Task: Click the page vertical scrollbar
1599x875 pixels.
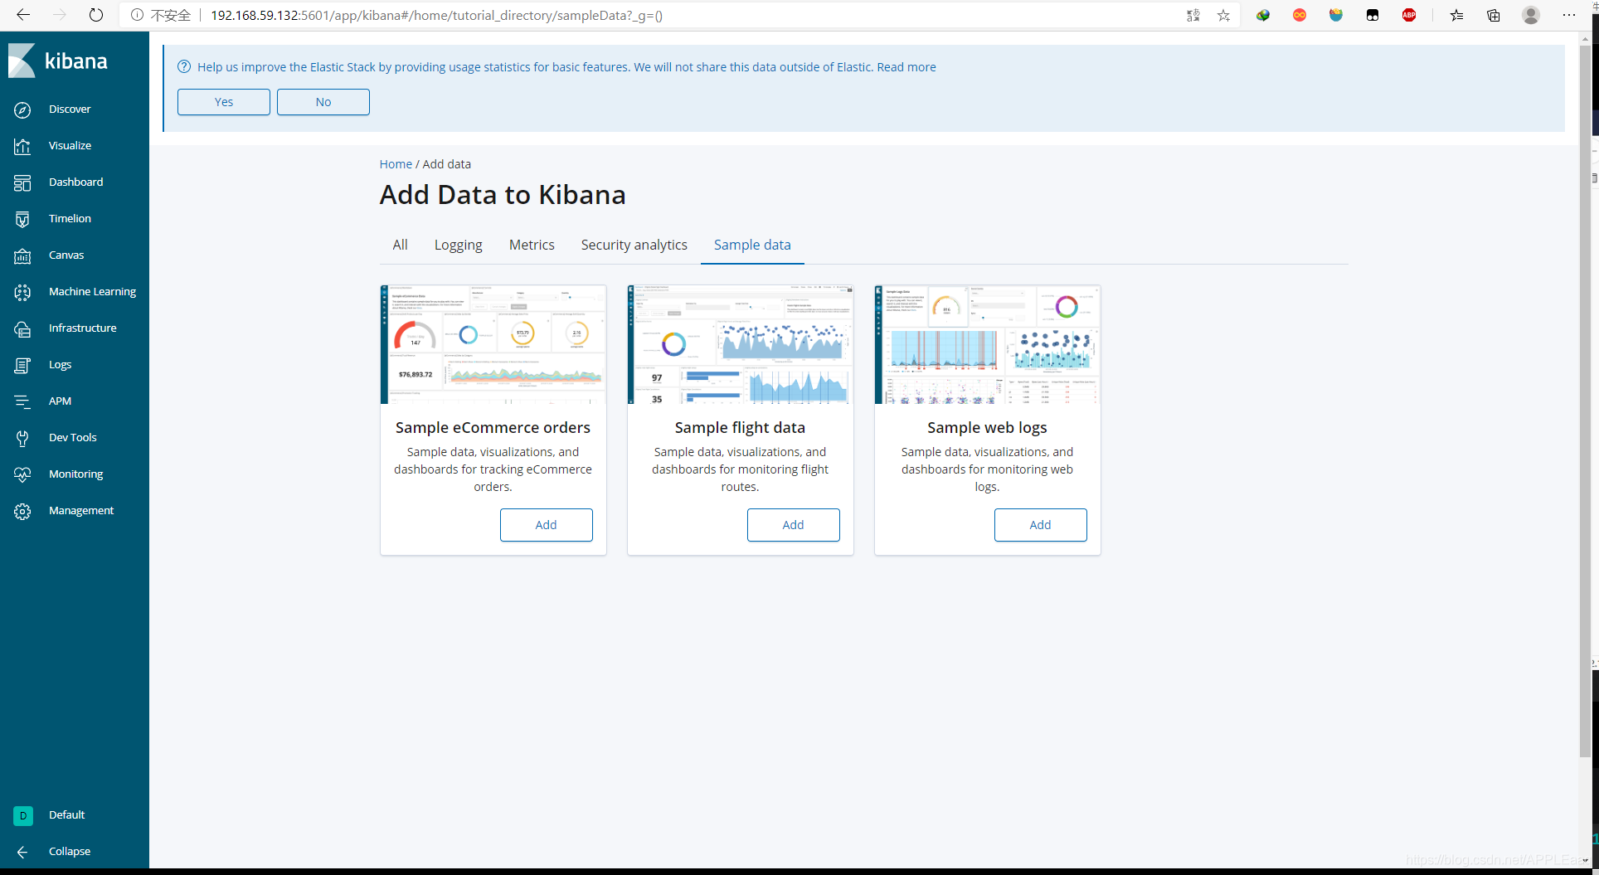Action: coord(1585,401)
